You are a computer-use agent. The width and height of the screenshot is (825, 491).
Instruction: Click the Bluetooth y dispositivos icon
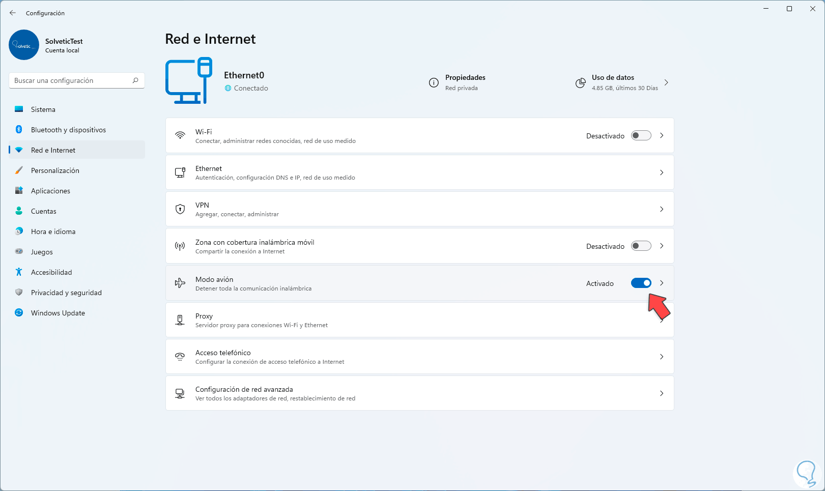19,130
